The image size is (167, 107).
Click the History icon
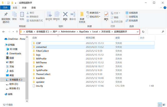(112, 22)
